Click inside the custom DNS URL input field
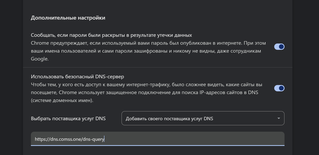 point(158,139)
